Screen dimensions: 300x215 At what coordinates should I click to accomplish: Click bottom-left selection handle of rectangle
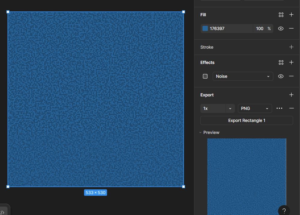point(8,187)
